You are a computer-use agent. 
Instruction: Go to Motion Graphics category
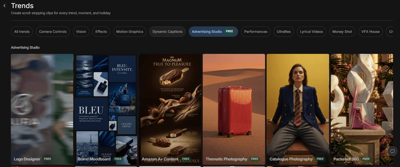point(130,32)
